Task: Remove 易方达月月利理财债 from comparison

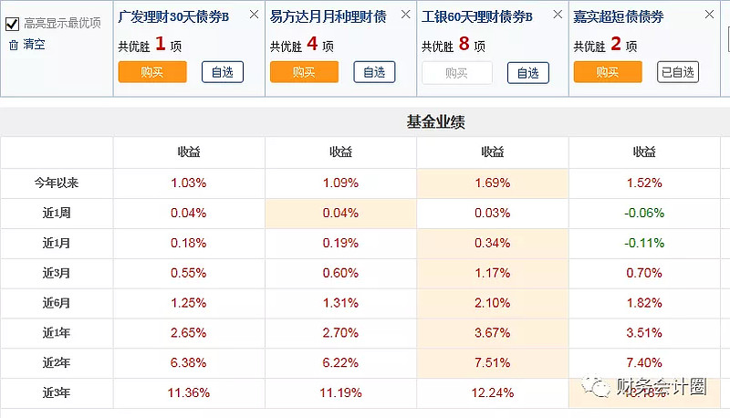Action: pos(405,15)
